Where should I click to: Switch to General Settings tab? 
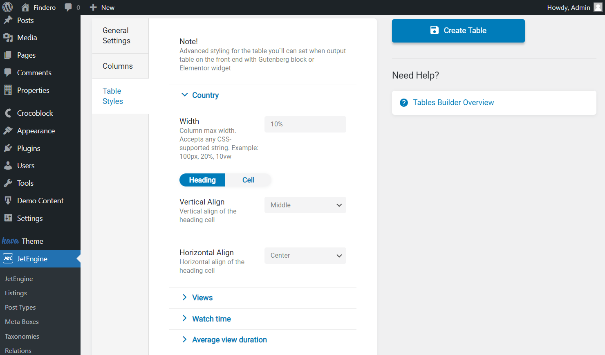117,36
